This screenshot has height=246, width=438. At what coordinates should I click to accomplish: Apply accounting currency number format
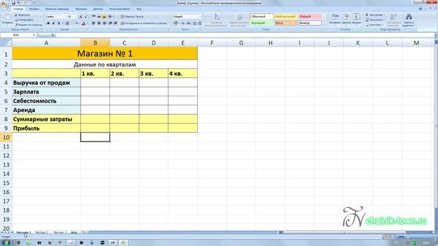(175, 23)
